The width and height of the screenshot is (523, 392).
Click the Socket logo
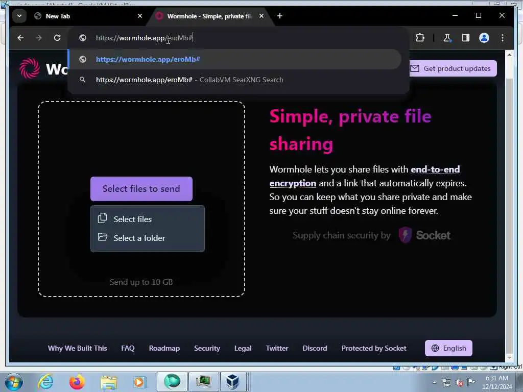tap(424, 235)
